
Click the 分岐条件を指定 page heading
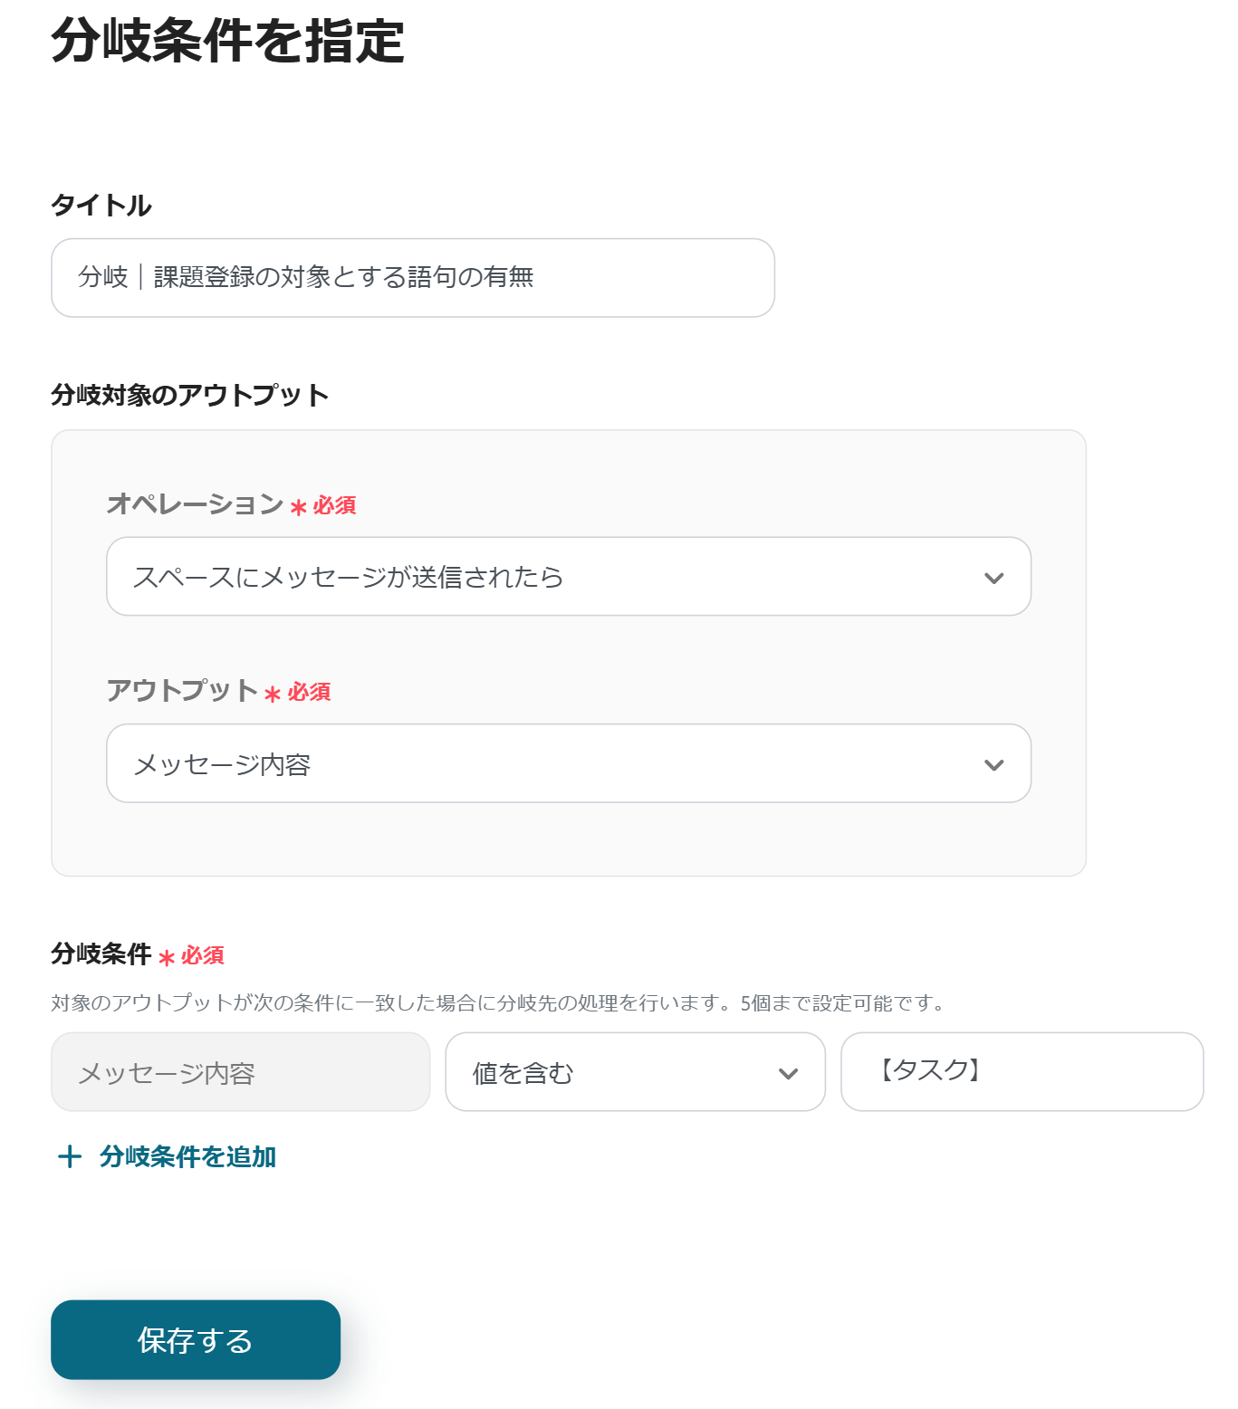(228, 41)
